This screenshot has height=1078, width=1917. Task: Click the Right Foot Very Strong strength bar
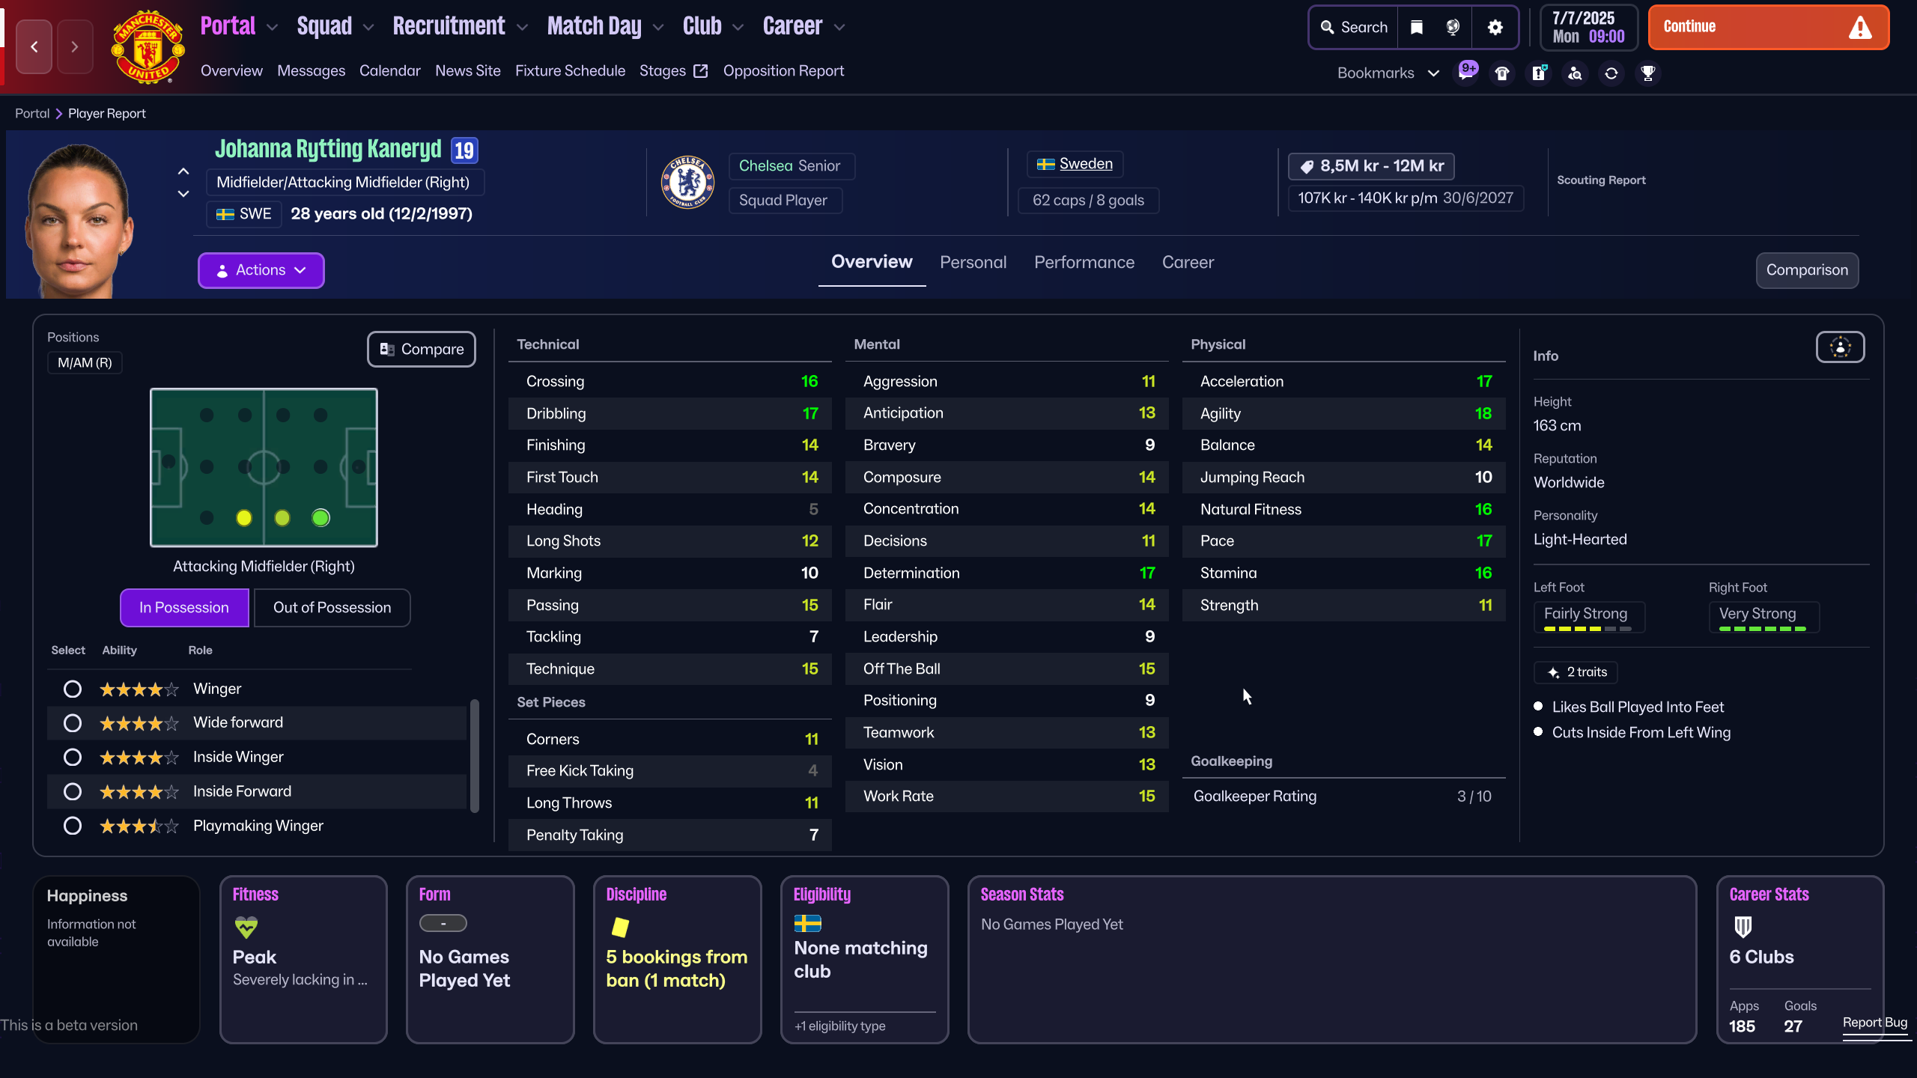click(x=1763, y=629)
